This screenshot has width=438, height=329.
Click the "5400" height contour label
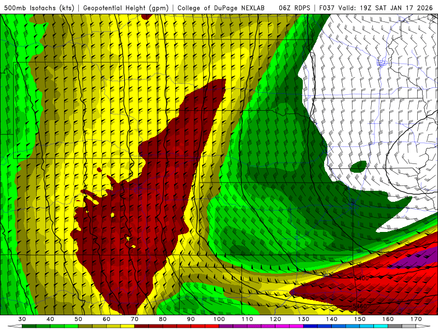pyautogui.click(x=361, y=278)
